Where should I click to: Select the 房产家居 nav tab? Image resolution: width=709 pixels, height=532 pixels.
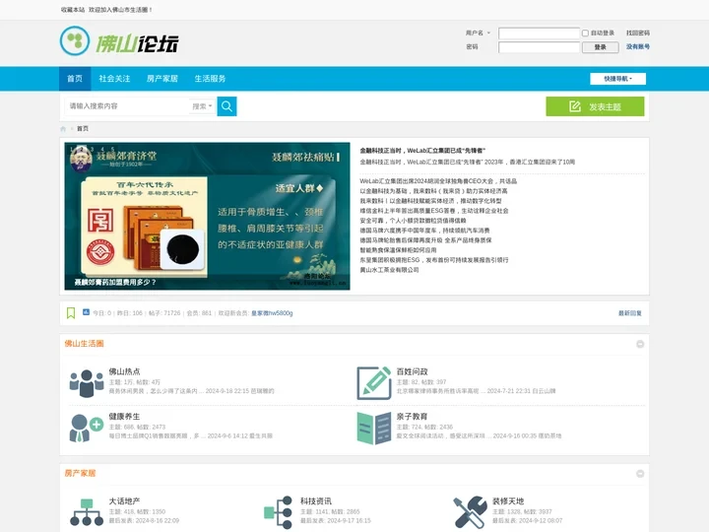(x=162, y=79)
